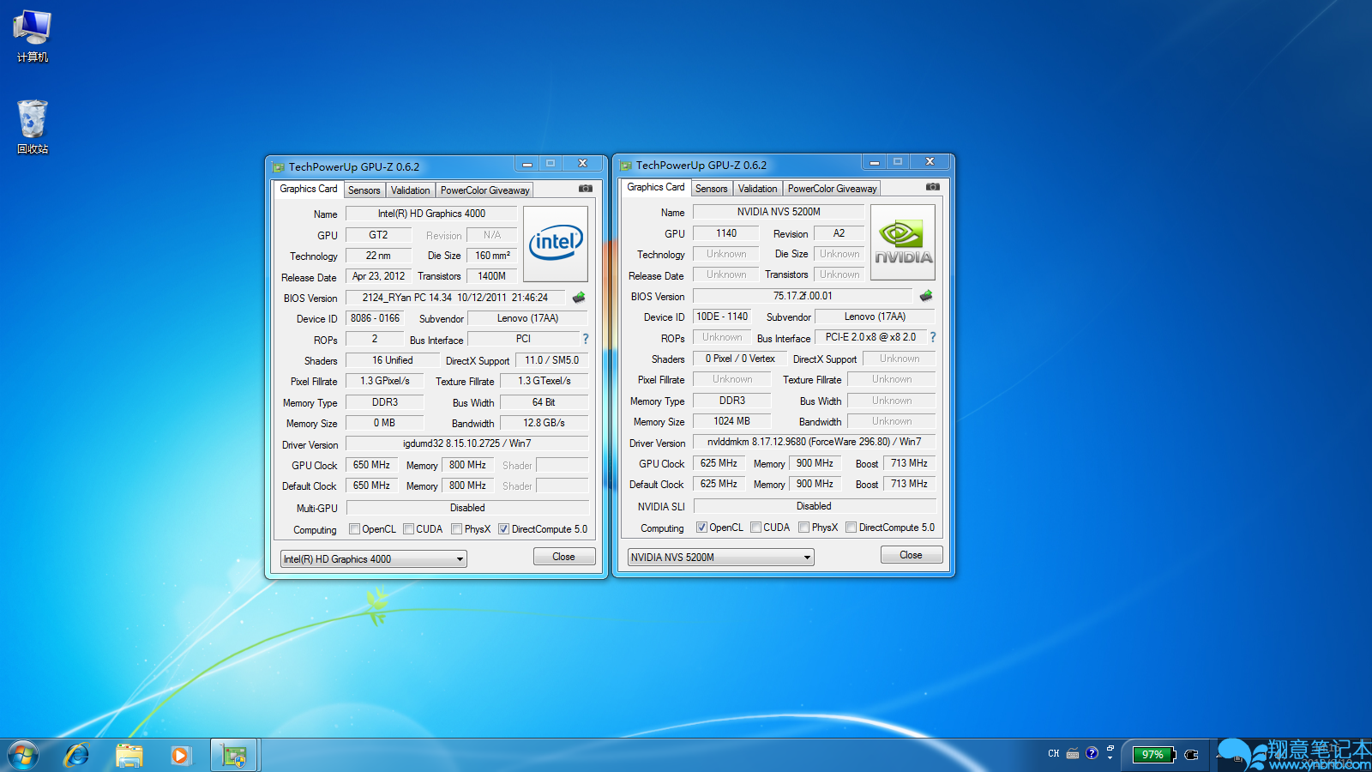Click Die Size value 160 mm²

492,256
